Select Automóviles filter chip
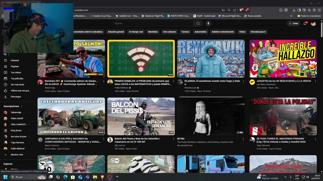The width and height of the screenshot is (323, 181). pyautogui.click(x=201, y=32)
